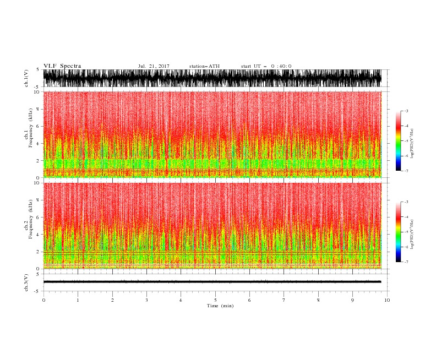Click the time axis tick '8'
Image resolution: width=436 pixels, height=337 pixels.
click(318, 300)
